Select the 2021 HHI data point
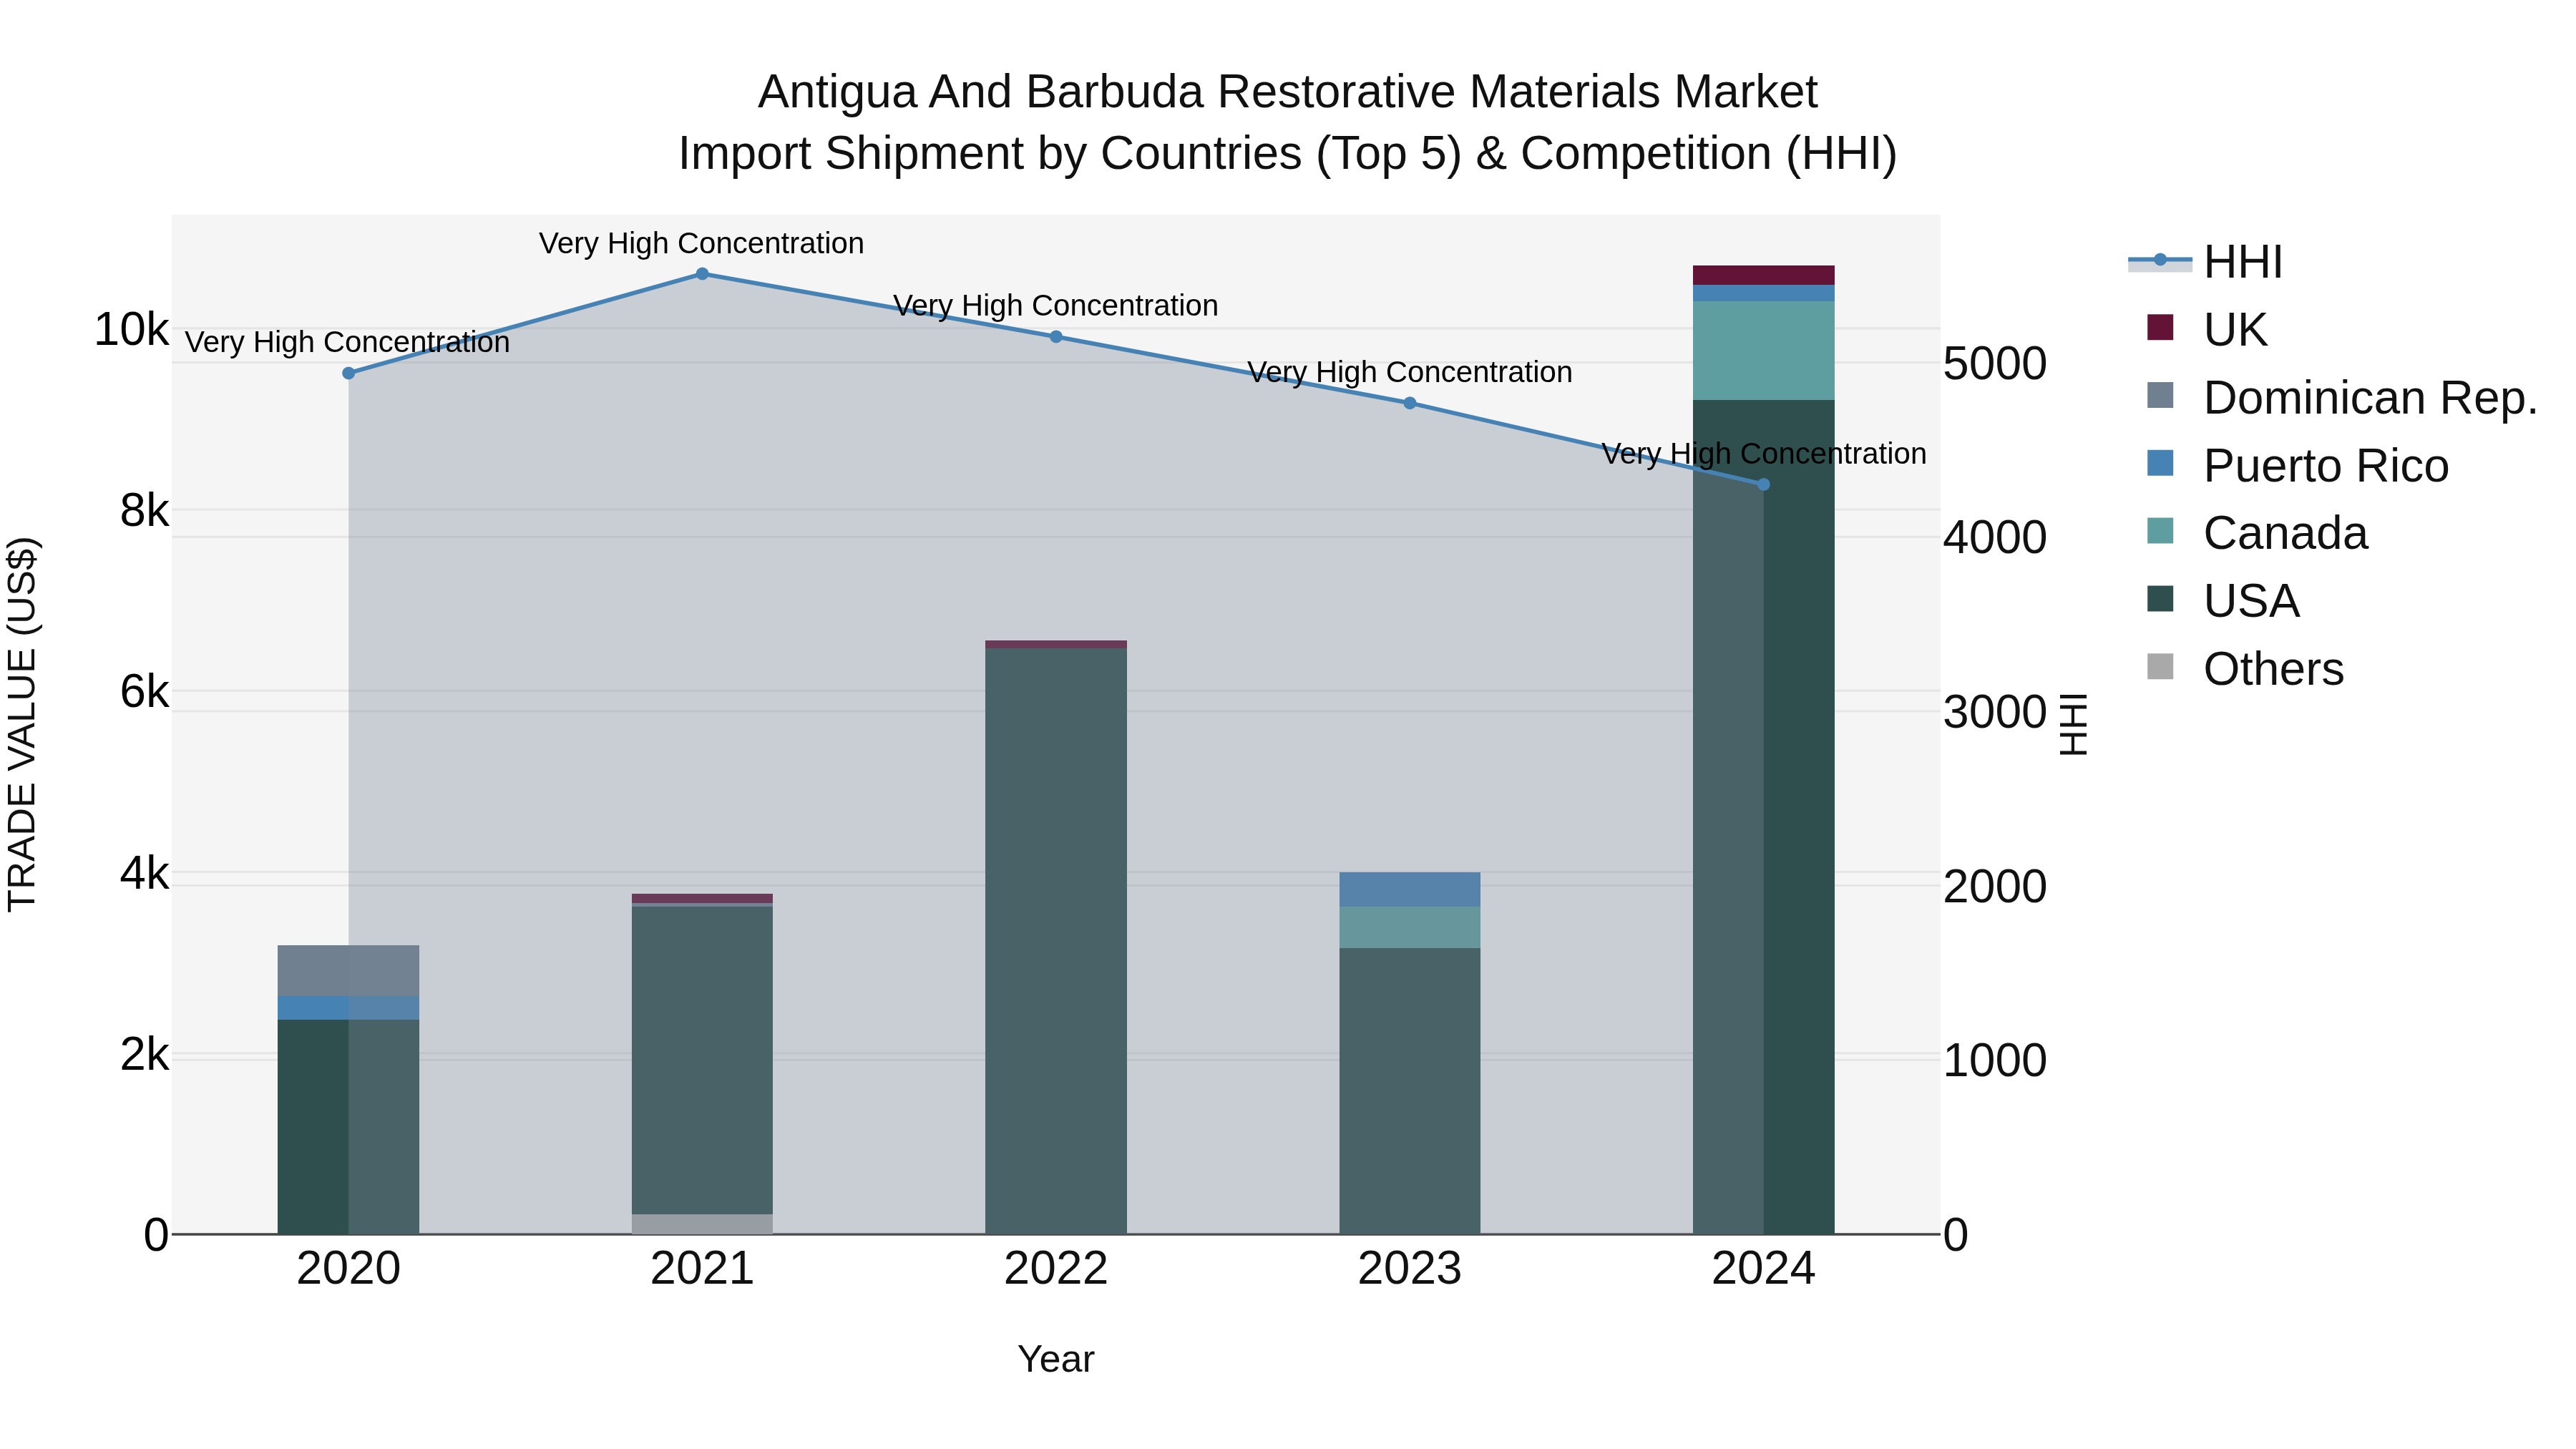 click(x=702, y=274)
